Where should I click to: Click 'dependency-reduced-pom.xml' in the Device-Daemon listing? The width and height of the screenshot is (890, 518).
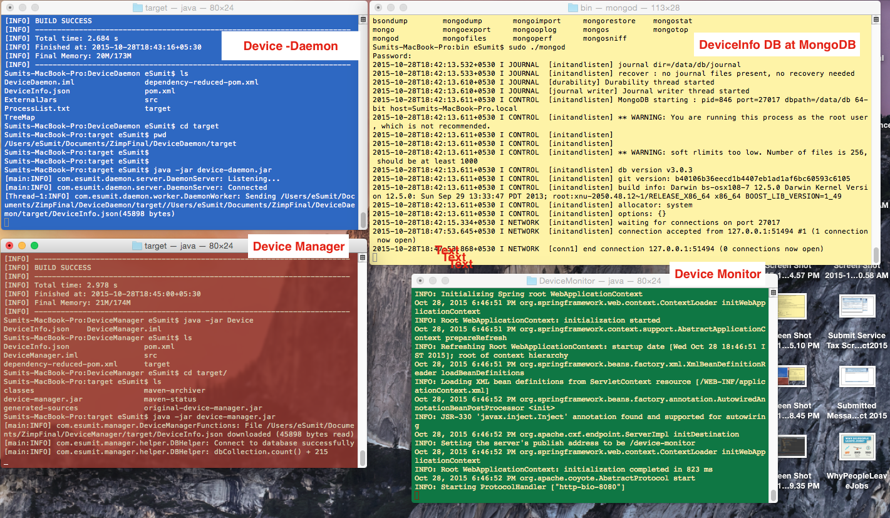click(x=201, y=82)
